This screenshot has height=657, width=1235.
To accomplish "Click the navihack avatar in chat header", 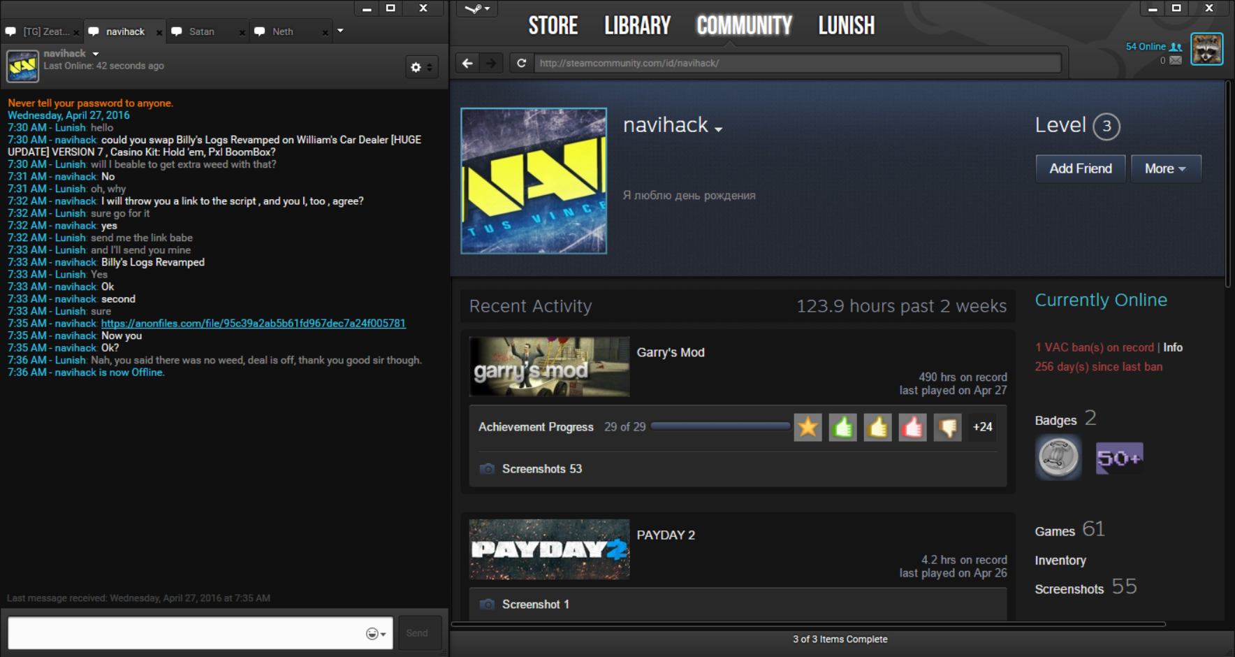I will (x=22, y=66).
